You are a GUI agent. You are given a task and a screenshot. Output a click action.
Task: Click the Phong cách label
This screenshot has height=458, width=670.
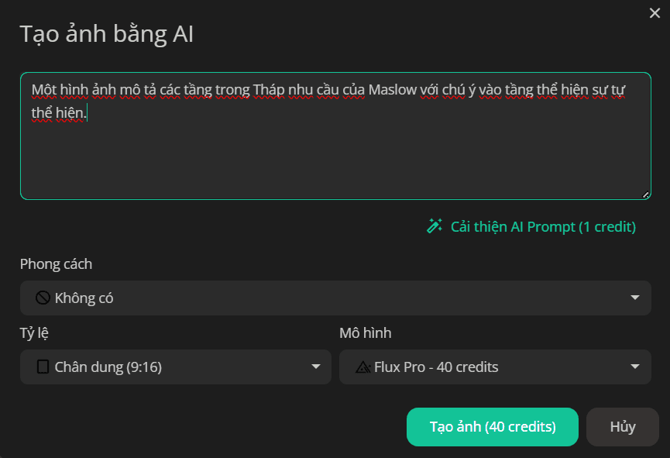coord(56,263)
